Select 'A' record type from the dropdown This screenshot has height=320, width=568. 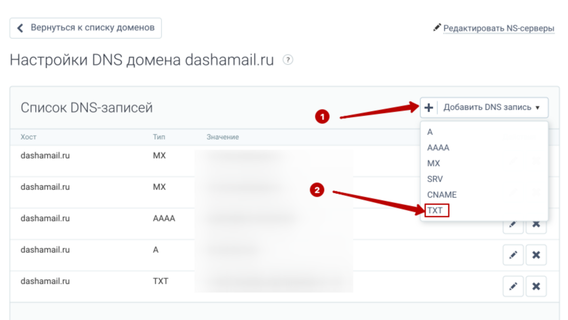pos(430,132)
